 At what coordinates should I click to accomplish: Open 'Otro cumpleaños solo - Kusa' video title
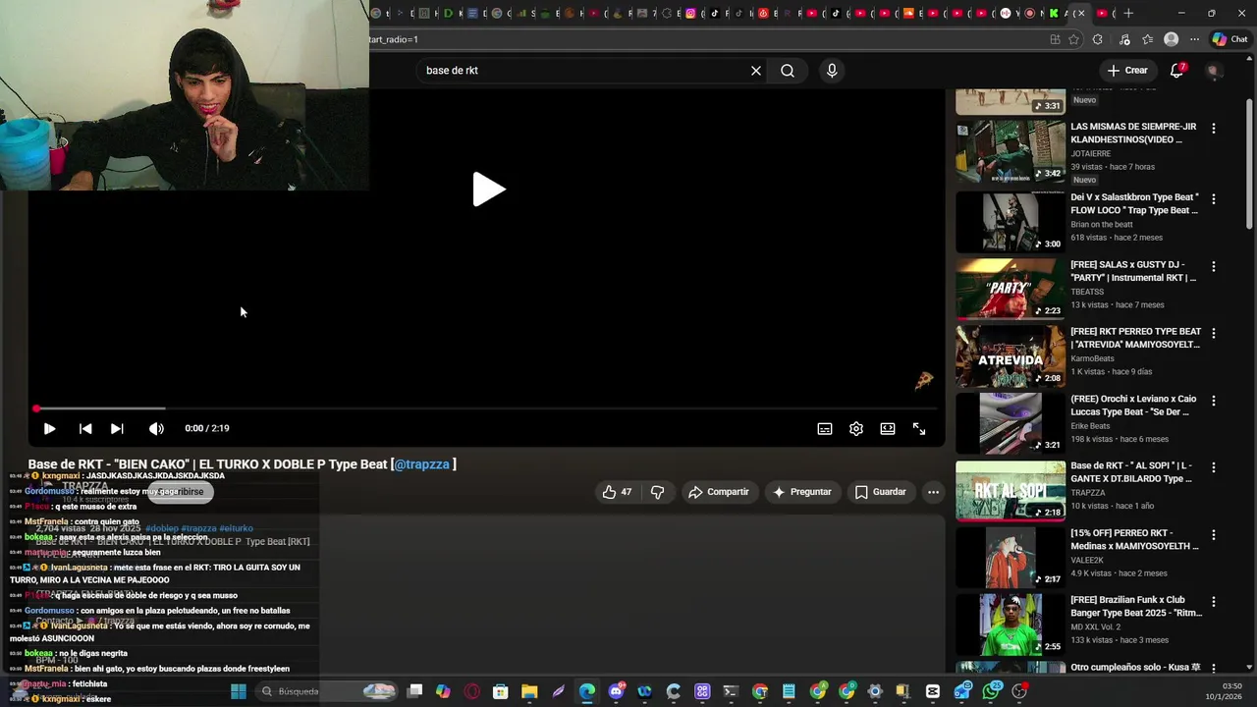tap(1135, 667)
